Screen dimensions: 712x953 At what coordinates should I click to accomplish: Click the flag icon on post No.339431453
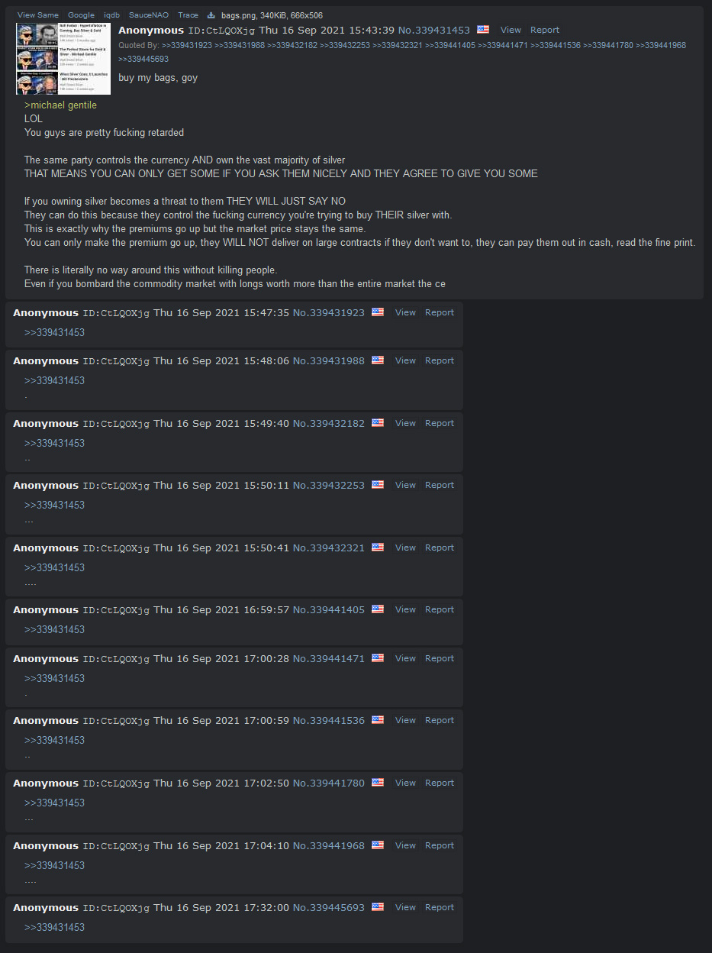(x=483, y=29)
